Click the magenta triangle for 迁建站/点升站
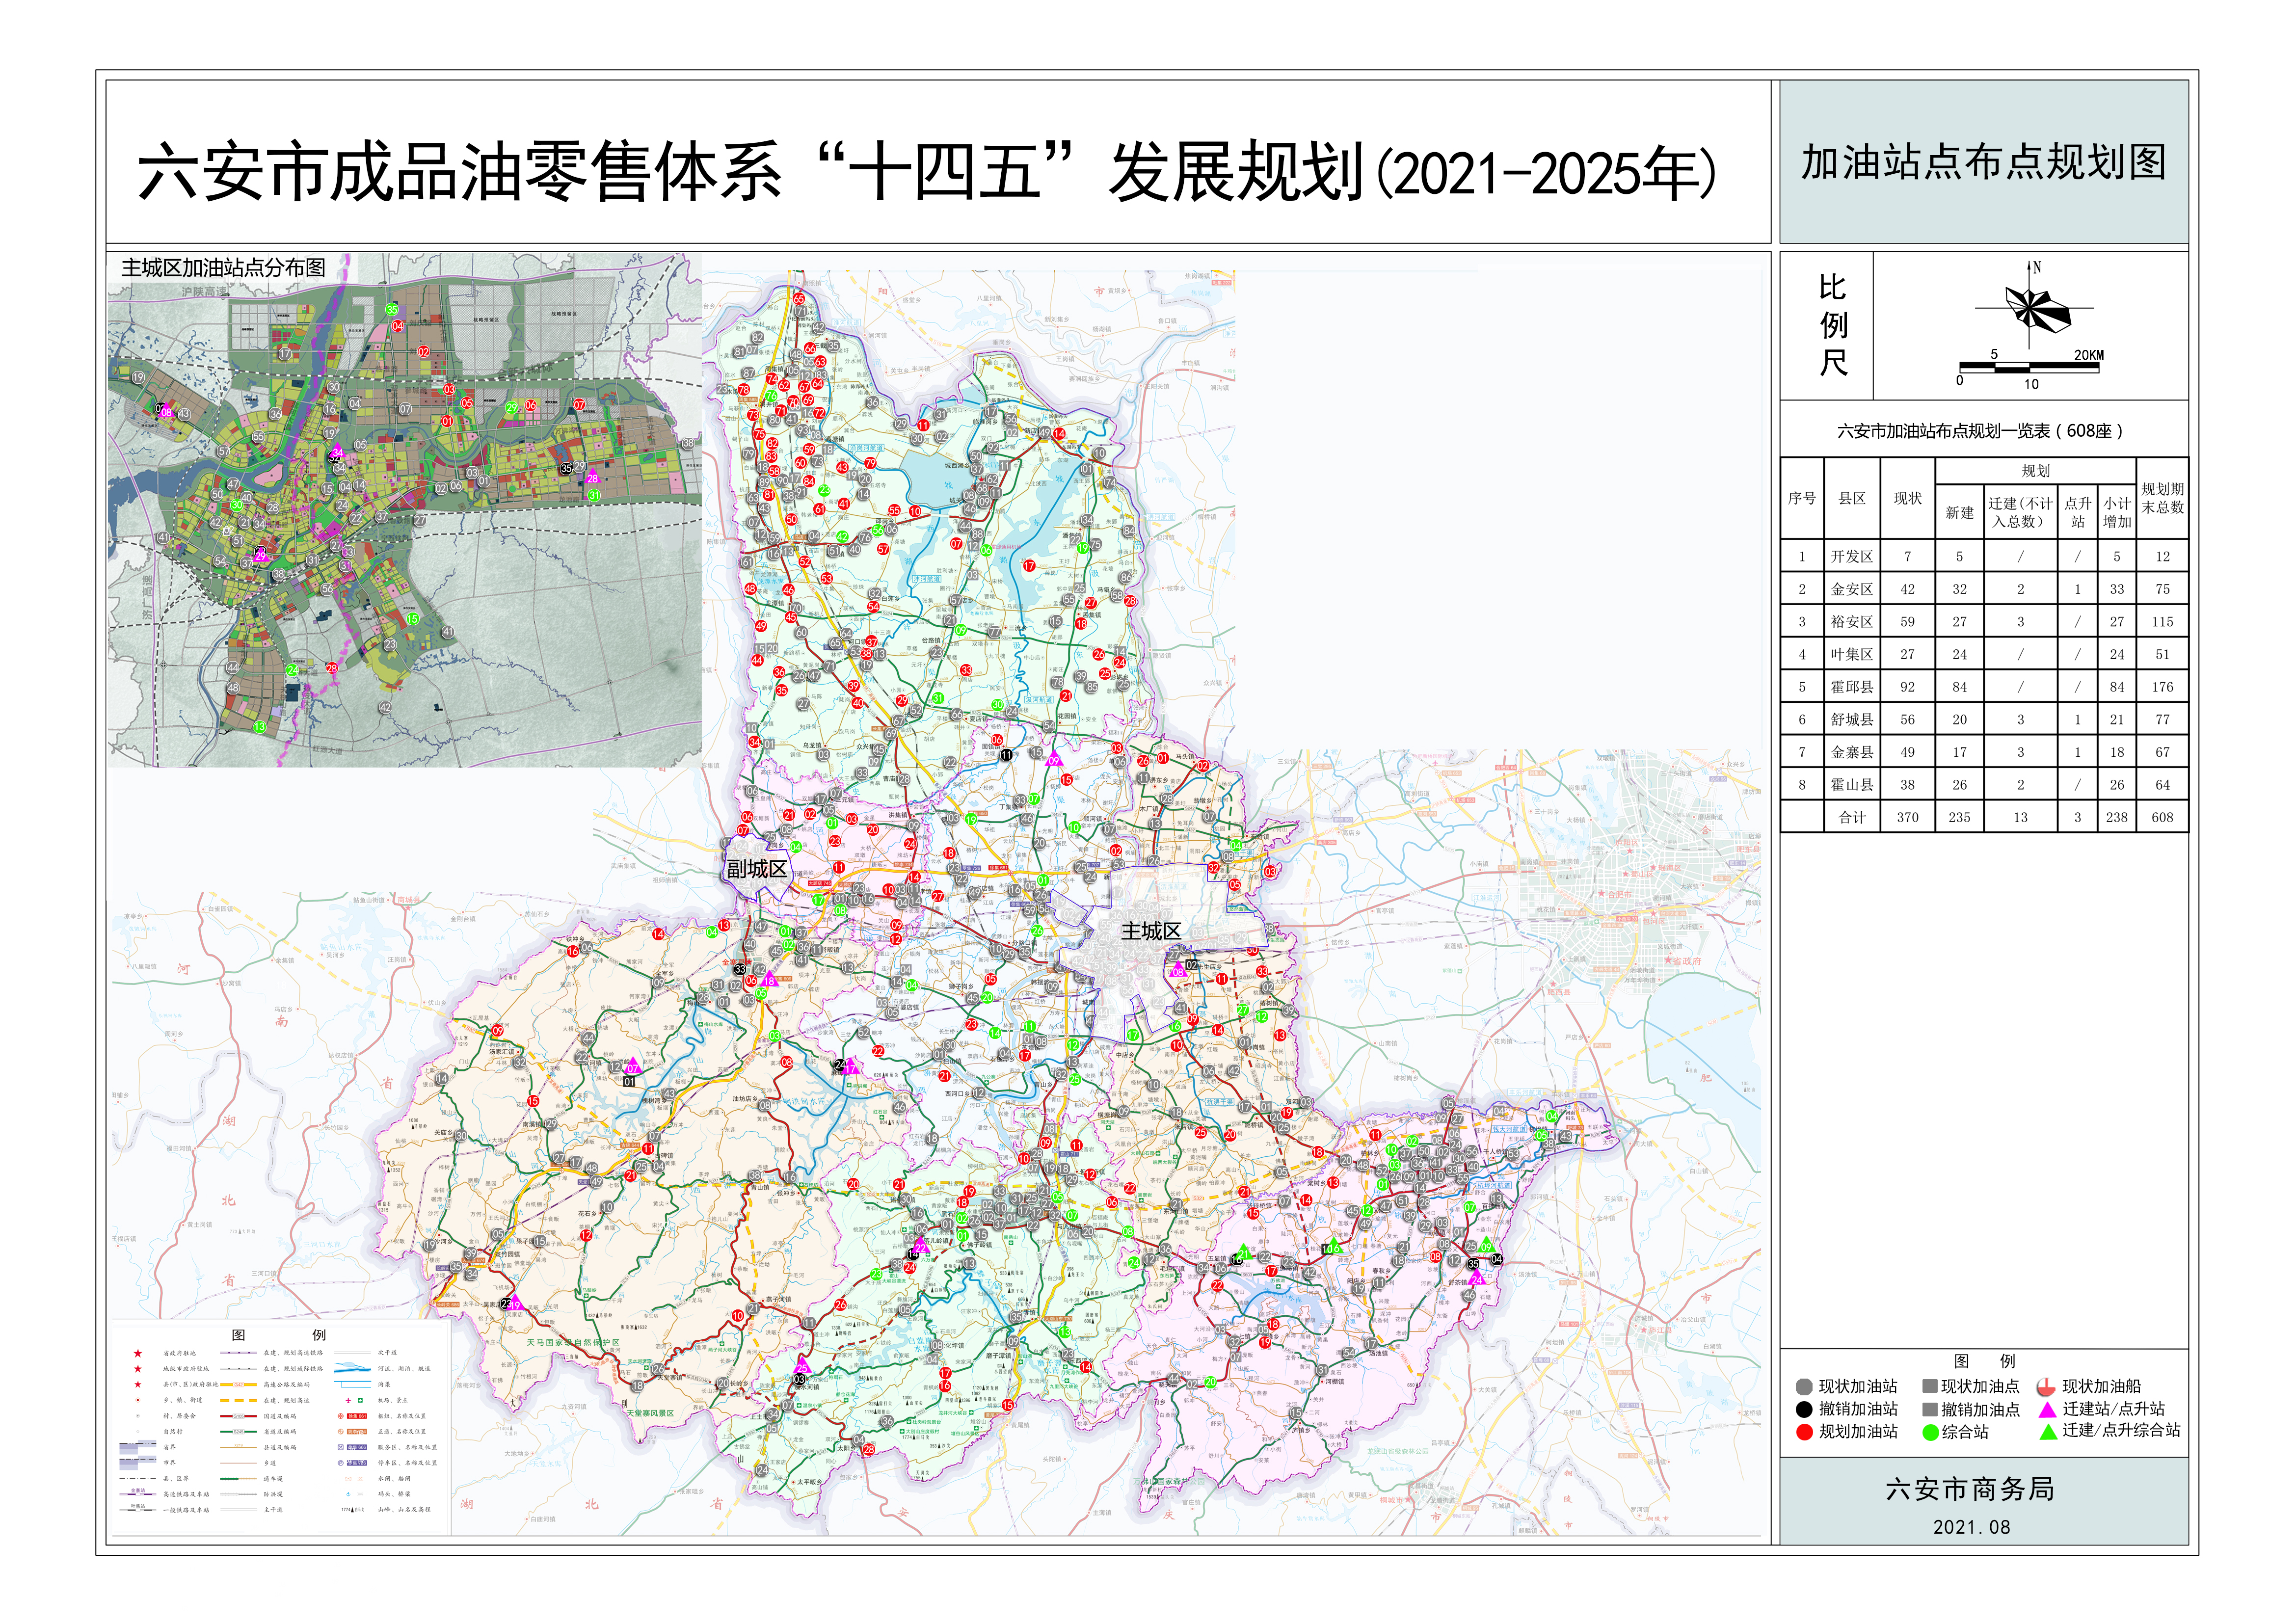Viewport: 2296px width, 1624px height. click(x=2047, y=1409)
